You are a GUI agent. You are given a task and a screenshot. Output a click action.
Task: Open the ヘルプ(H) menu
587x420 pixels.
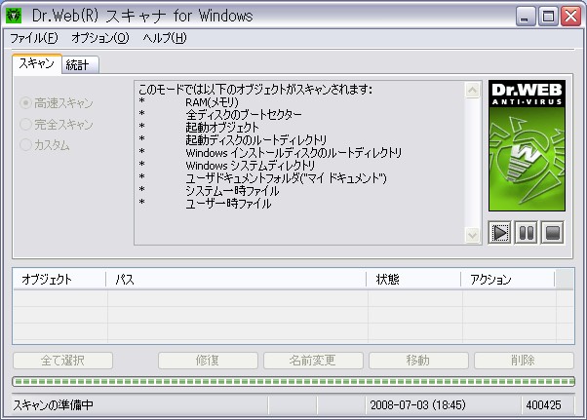165,38
